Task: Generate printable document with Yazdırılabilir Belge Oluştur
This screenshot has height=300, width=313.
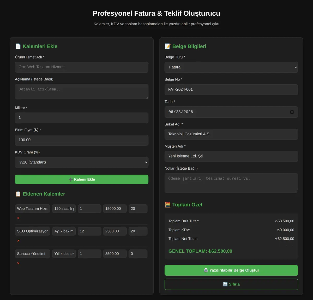Action: pos(231,270)
